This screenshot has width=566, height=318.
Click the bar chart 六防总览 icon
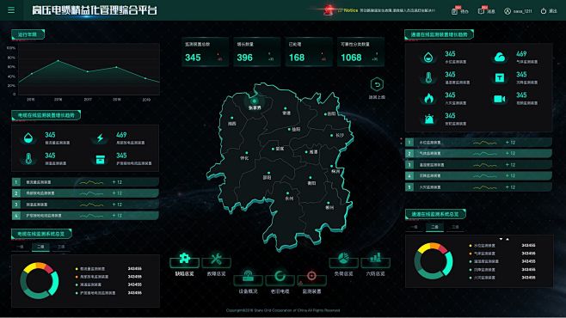click(375, 258)
